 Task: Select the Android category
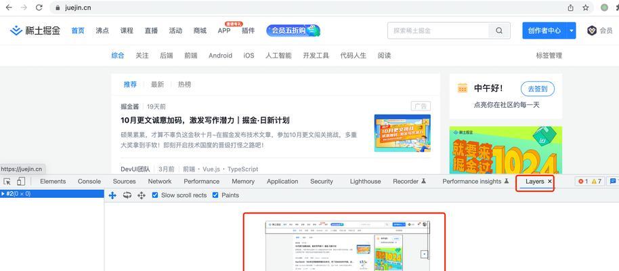click(220, 56)
